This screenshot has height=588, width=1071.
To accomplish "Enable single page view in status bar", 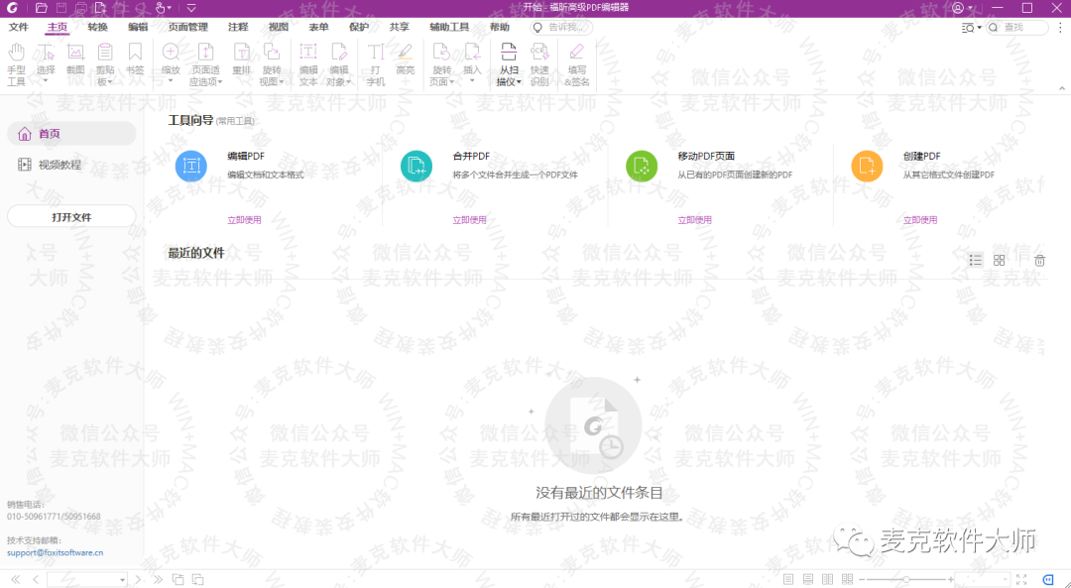I will tap(788, 579).
